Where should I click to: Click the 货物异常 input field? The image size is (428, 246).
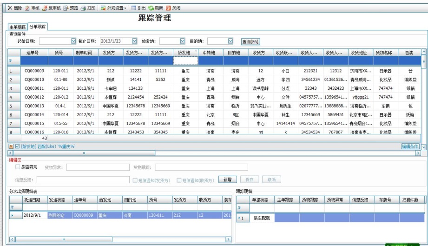pos(98,167)
